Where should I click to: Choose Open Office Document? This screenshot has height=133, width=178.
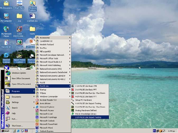click(x=20, y=84)
